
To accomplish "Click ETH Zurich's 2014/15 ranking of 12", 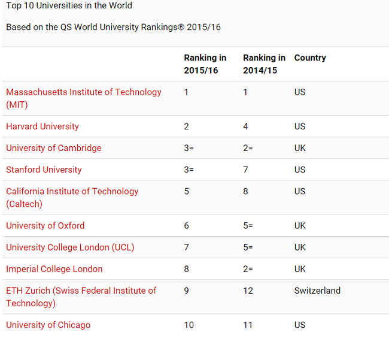I will [248, 291].
